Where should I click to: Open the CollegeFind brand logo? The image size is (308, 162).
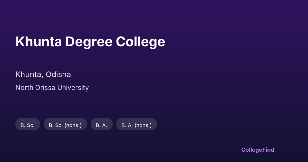[258, 150]
